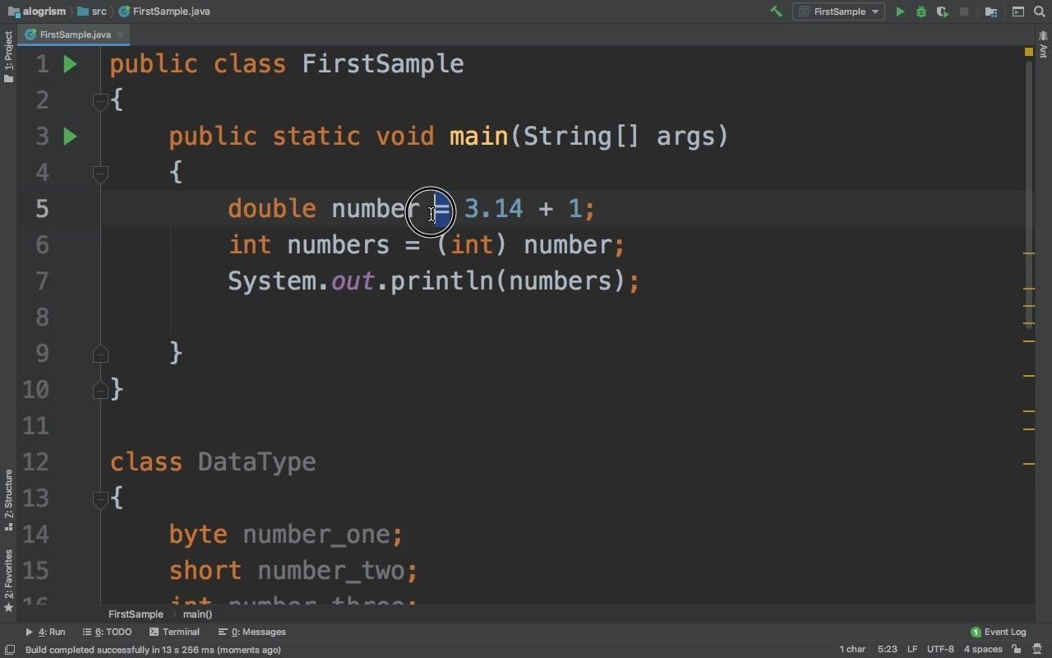1052x658 pixels.
Task: Click the inspector hector icon in status bar
Action: (1037, 650)
